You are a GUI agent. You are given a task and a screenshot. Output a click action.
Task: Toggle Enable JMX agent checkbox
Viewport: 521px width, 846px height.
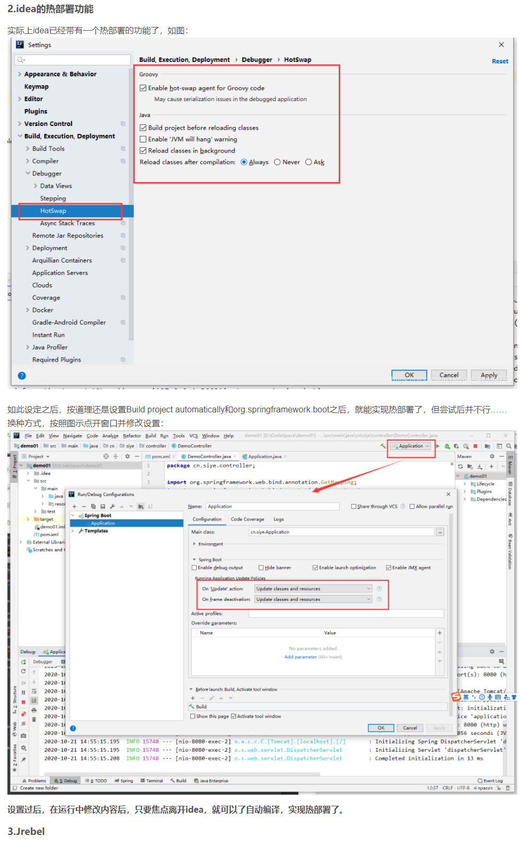[388, 568]
